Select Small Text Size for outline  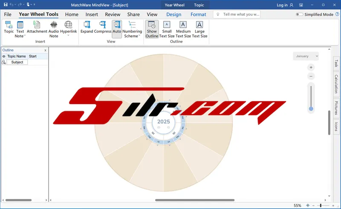coord(167,29)
